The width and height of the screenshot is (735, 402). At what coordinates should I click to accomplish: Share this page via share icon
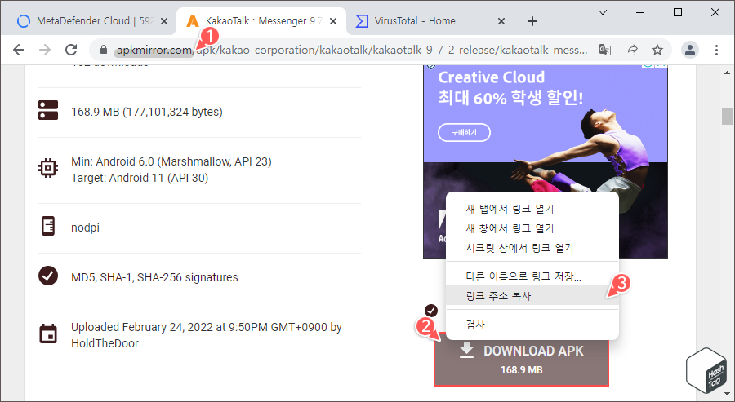pyautogui.click(x=631, y=50)
